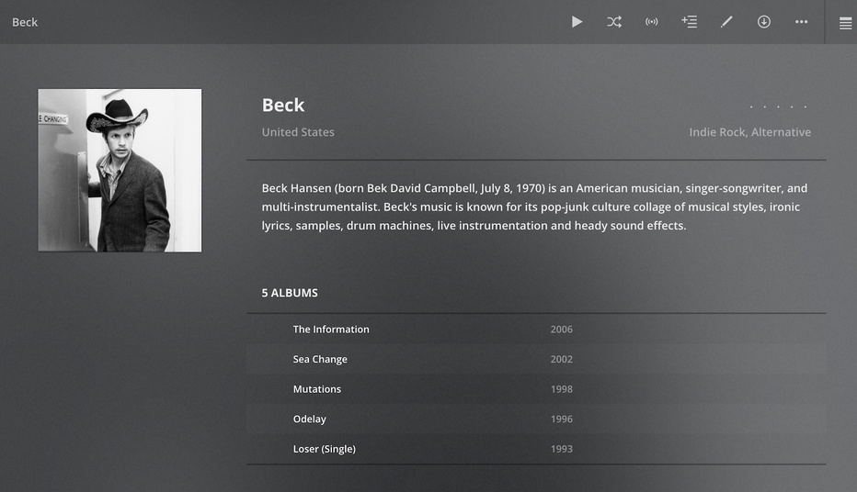Image resolution: width=857 pixels, height=492 pixels.
Task: Click the Beck artist photo
Action: point(120,170)
